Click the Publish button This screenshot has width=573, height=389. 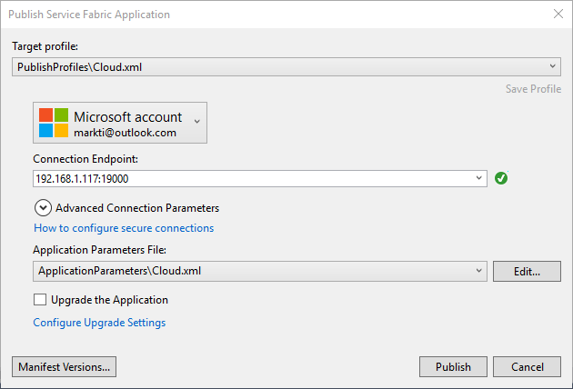[453, 366]
